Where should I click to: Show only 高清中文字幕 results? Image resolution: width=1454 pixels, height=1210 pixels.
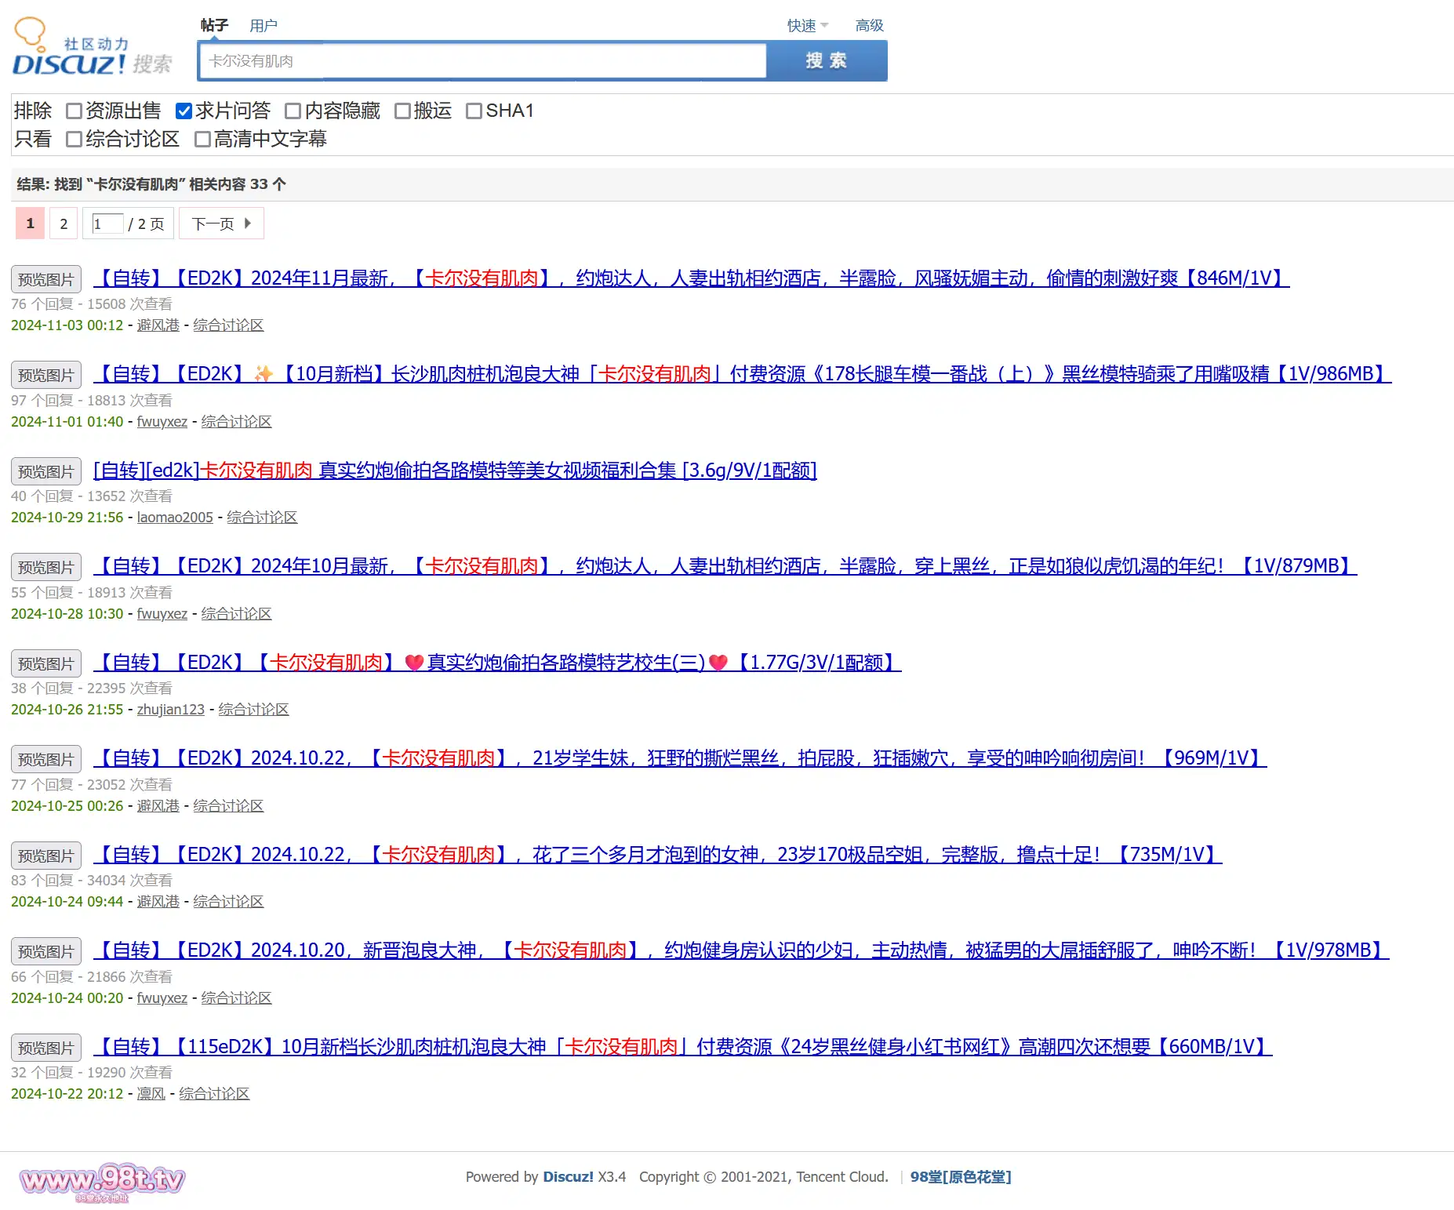[x=203, y=140]
